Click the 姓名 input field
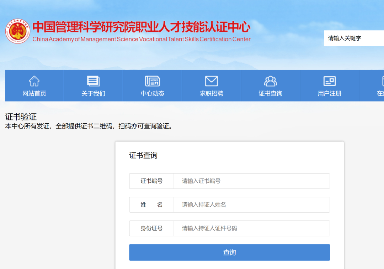Viewport: 384px width, 269px height. coord(252,205)
